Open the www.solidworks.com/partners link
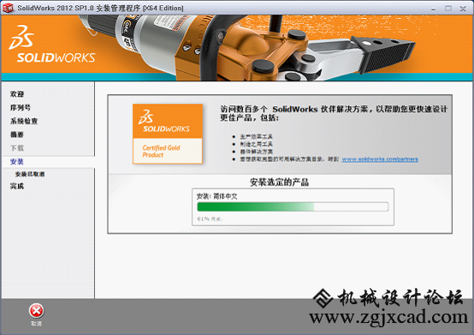The width and height of the screenshot is (474, 335). pyautogui.click(x=380, y=159)
